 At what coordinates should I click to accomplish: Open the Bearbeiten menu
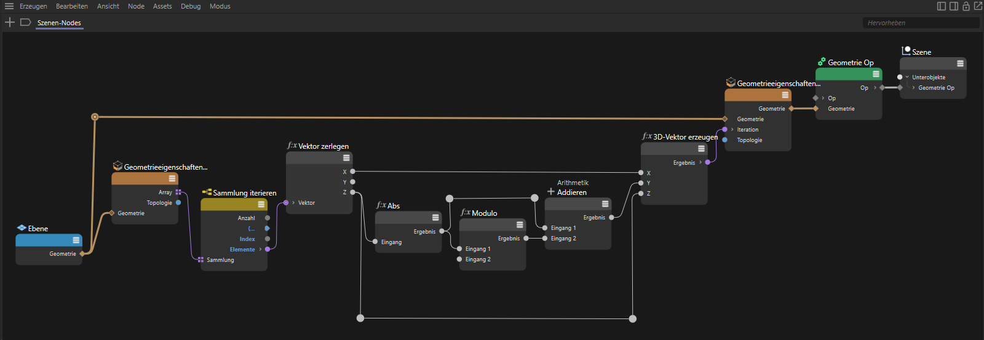[72, 6]
